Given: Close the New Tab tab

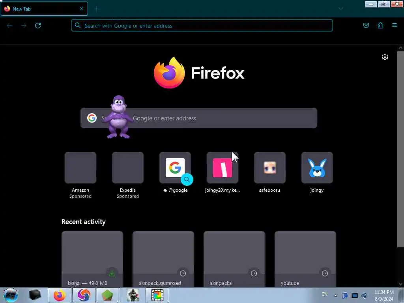Looking at the screenshot, I should (x=81, y=9).
